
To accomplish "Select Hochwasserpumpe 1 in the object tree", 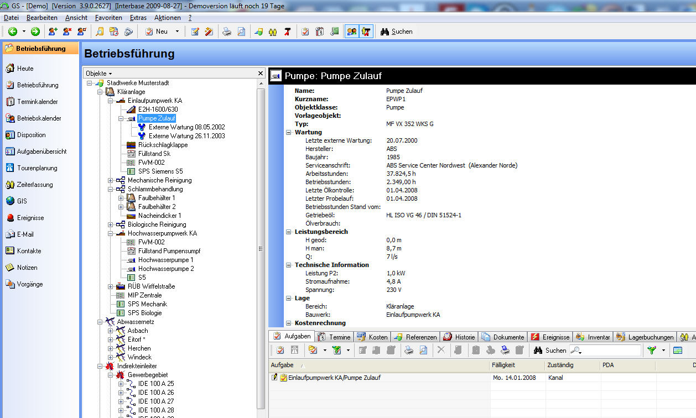I will coord(165,260).
